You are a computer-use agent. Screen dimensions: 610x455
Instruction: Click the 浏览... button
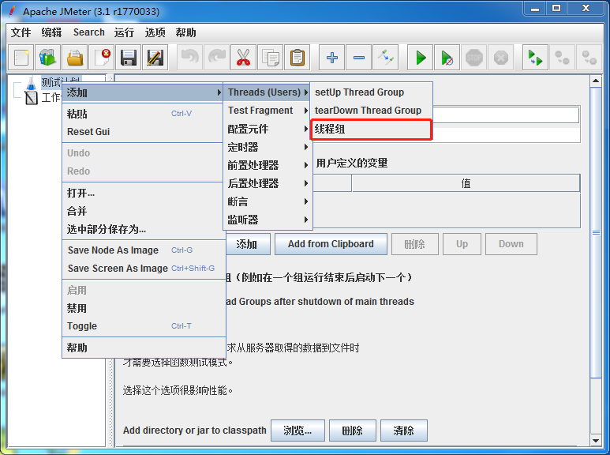coord(298,431)
